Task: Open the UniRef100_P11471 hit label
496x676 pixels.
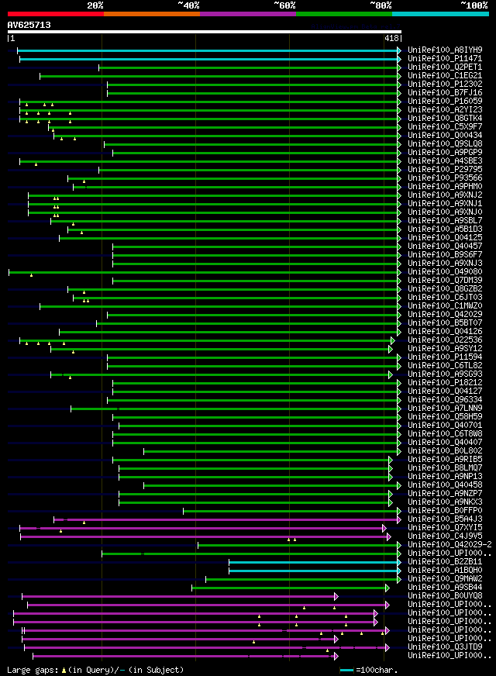Action: tap(445, 59)
